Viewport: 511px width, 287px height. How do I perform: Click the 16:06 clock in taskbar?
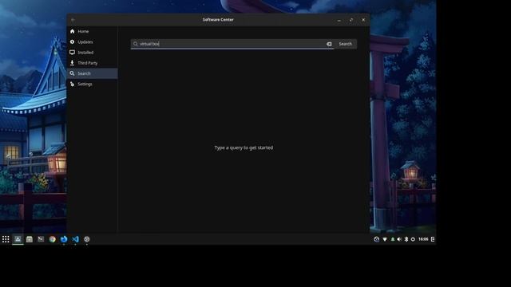(x=423, y=239)
